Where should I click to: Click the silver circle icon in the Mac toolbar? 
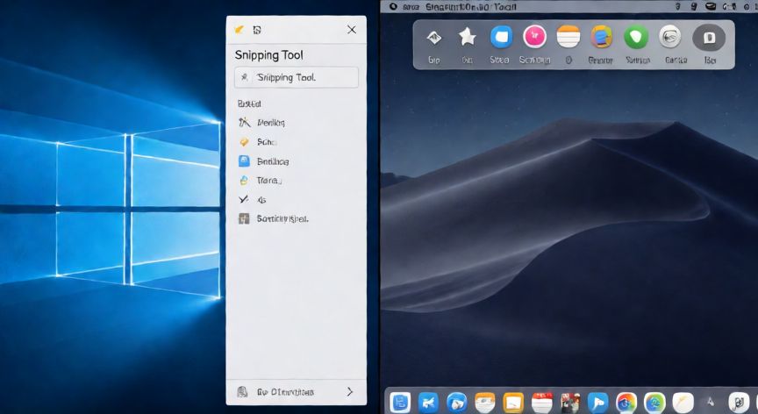670,37
